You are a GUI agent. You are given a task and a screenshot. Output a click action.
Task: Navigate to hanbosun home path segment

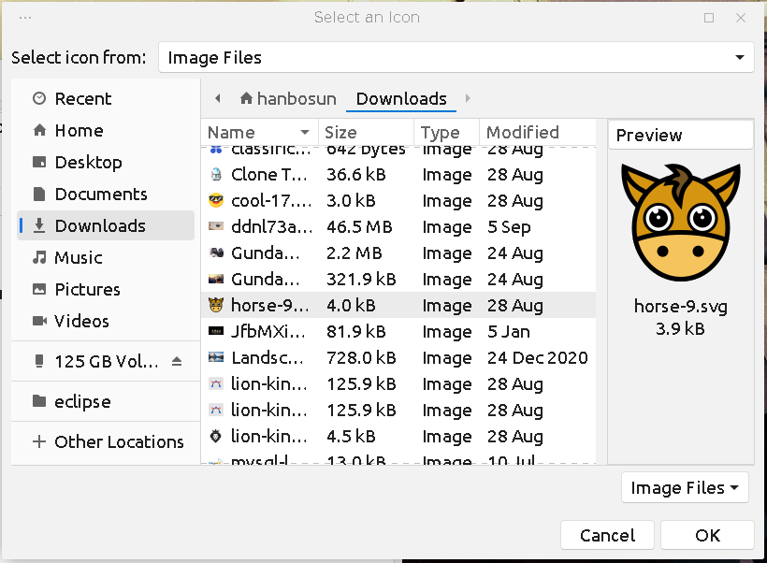[287, 98]
